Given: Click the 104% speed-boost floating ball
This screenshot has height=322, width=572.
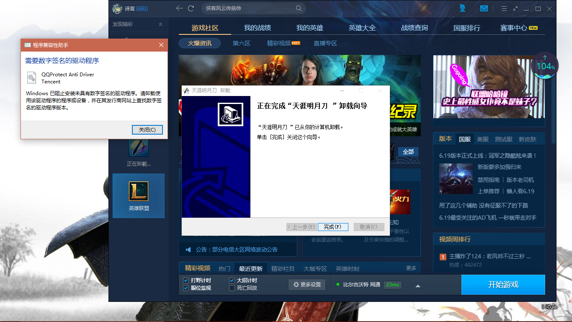Looking at the screenshot, I should [545, 66].
